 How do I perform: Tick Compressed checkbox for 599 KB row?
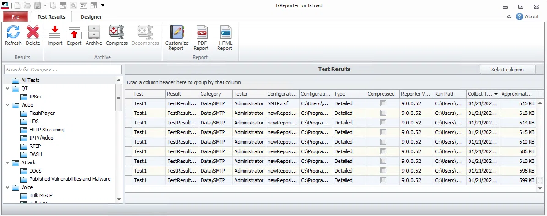pos(383,180)
